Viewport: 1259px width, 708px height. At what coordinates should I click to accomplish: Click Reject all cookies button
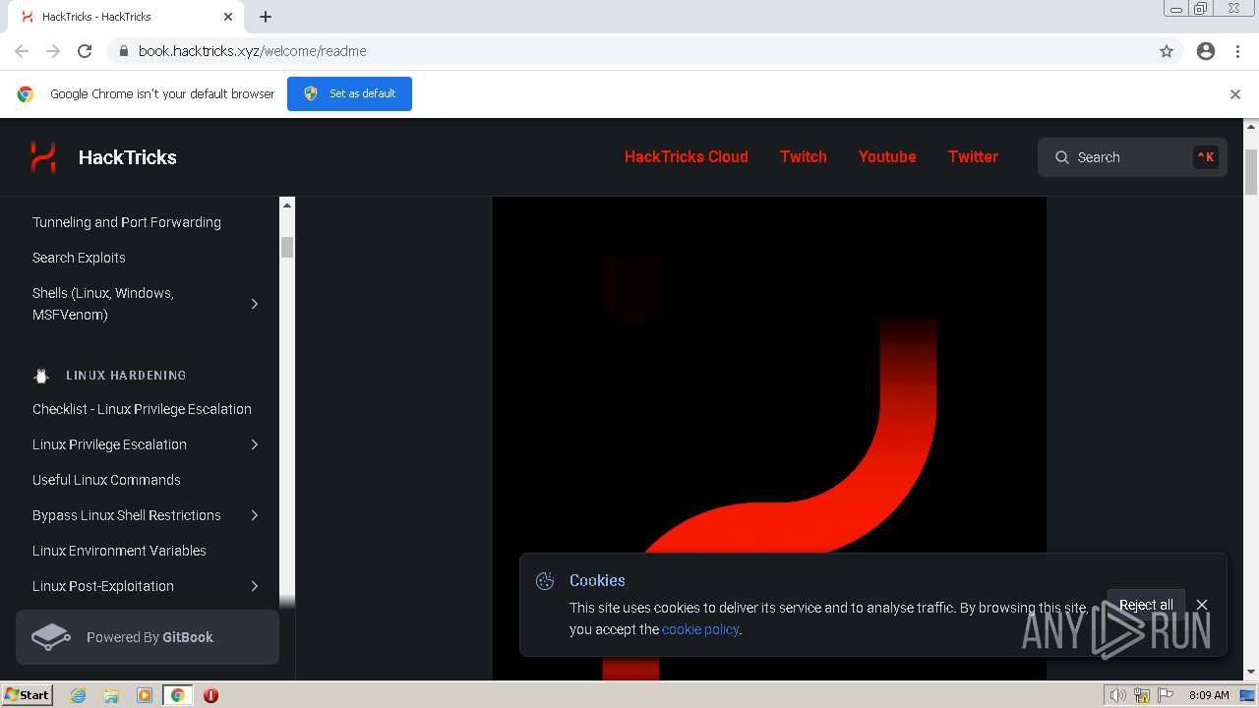[x=1146, y=605]
